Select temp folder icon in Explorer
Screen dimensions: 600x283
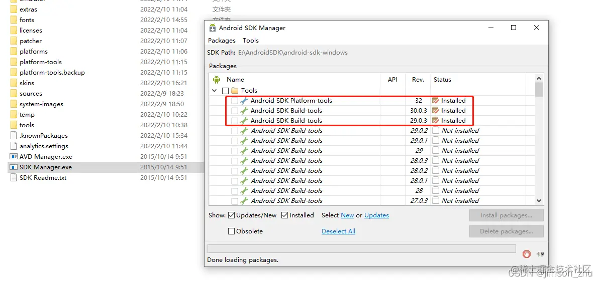[x=14, y=114]
